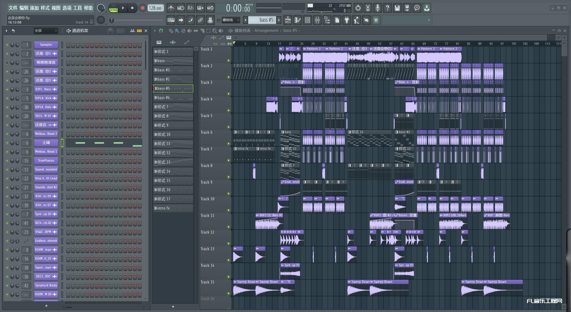The width and height of the screenshot is (571, 312).
Task: Open audio editor scissors icon
Action: (x=368, y=8)
